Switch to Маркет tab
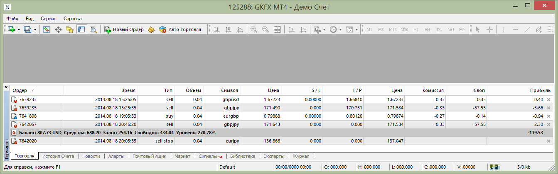The image size is (558, 174). click(x=182, y=156)
